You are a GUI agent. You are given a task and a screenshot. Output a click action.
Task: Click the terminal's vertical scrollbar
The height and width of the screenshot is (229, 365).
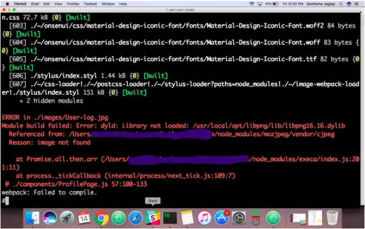pyautogui.click(x=362, y=109)
